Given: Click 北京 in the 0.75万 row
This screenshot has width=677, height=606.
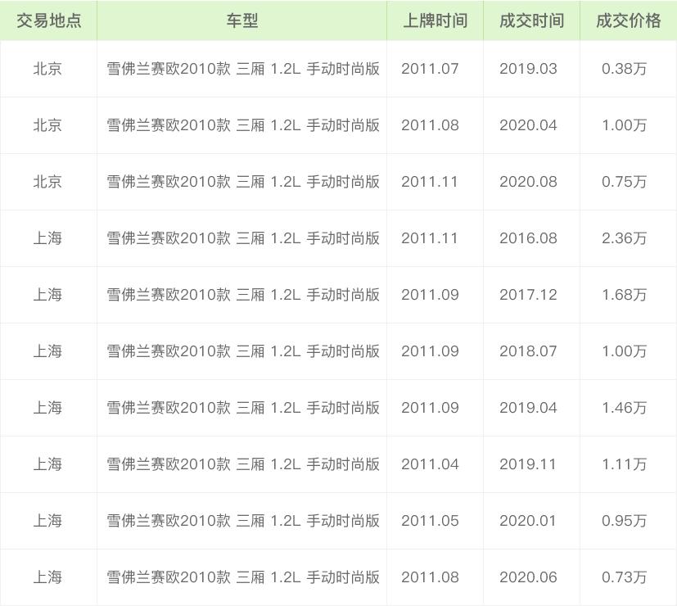Looking at the screenshot, I should (47, 182).
